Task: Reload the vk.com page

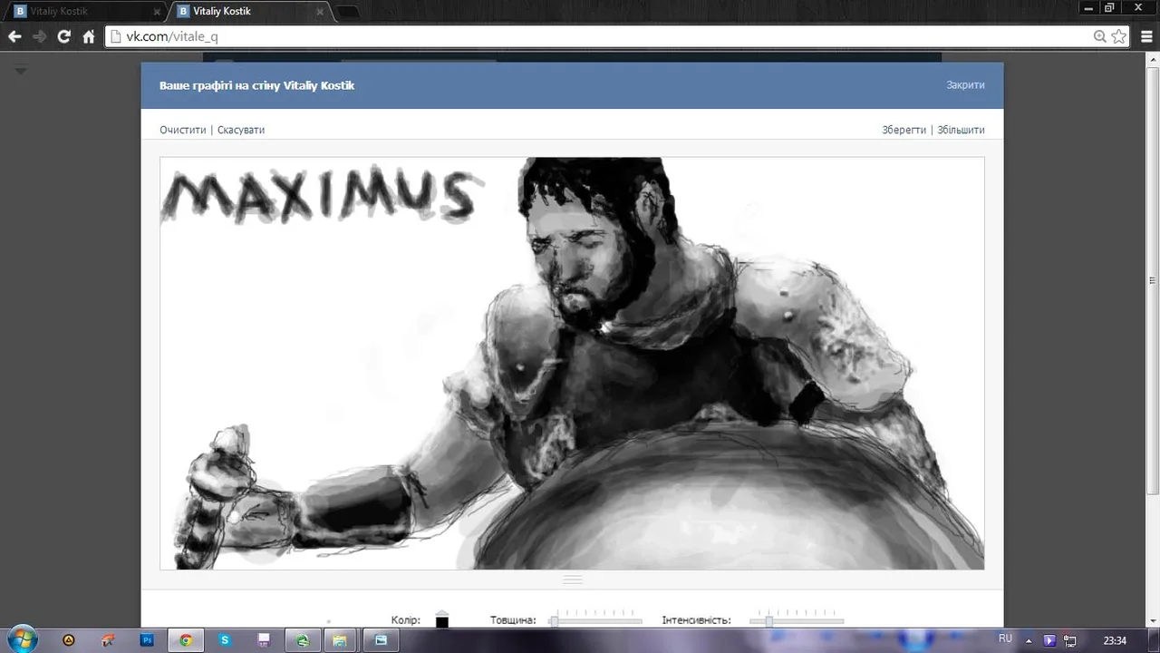Action: 63,36
